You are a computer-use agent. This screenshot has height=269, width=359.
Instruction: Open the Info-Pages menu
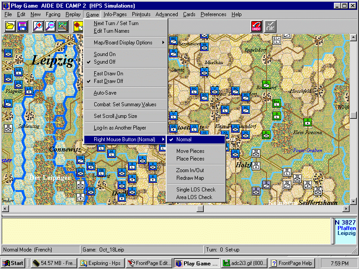pyautogui.click(x=115, y=14)
